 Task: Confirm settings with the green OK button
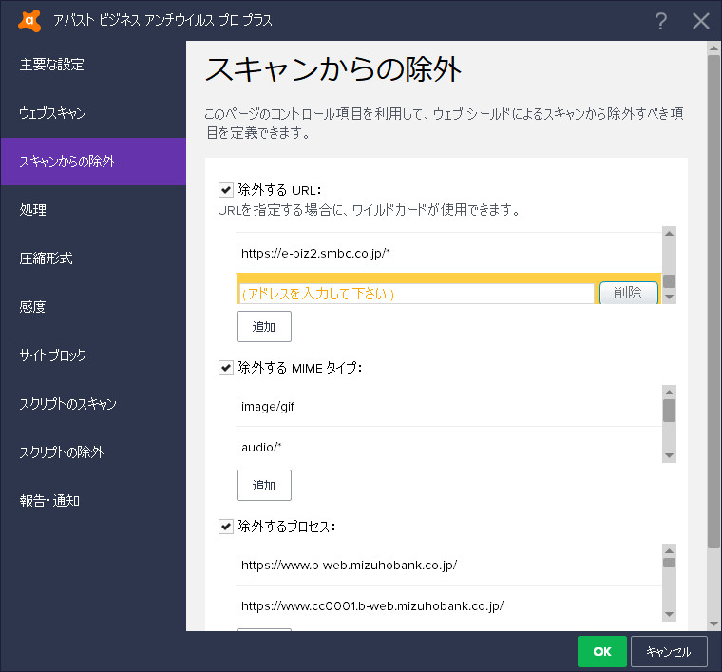(601, 651)
